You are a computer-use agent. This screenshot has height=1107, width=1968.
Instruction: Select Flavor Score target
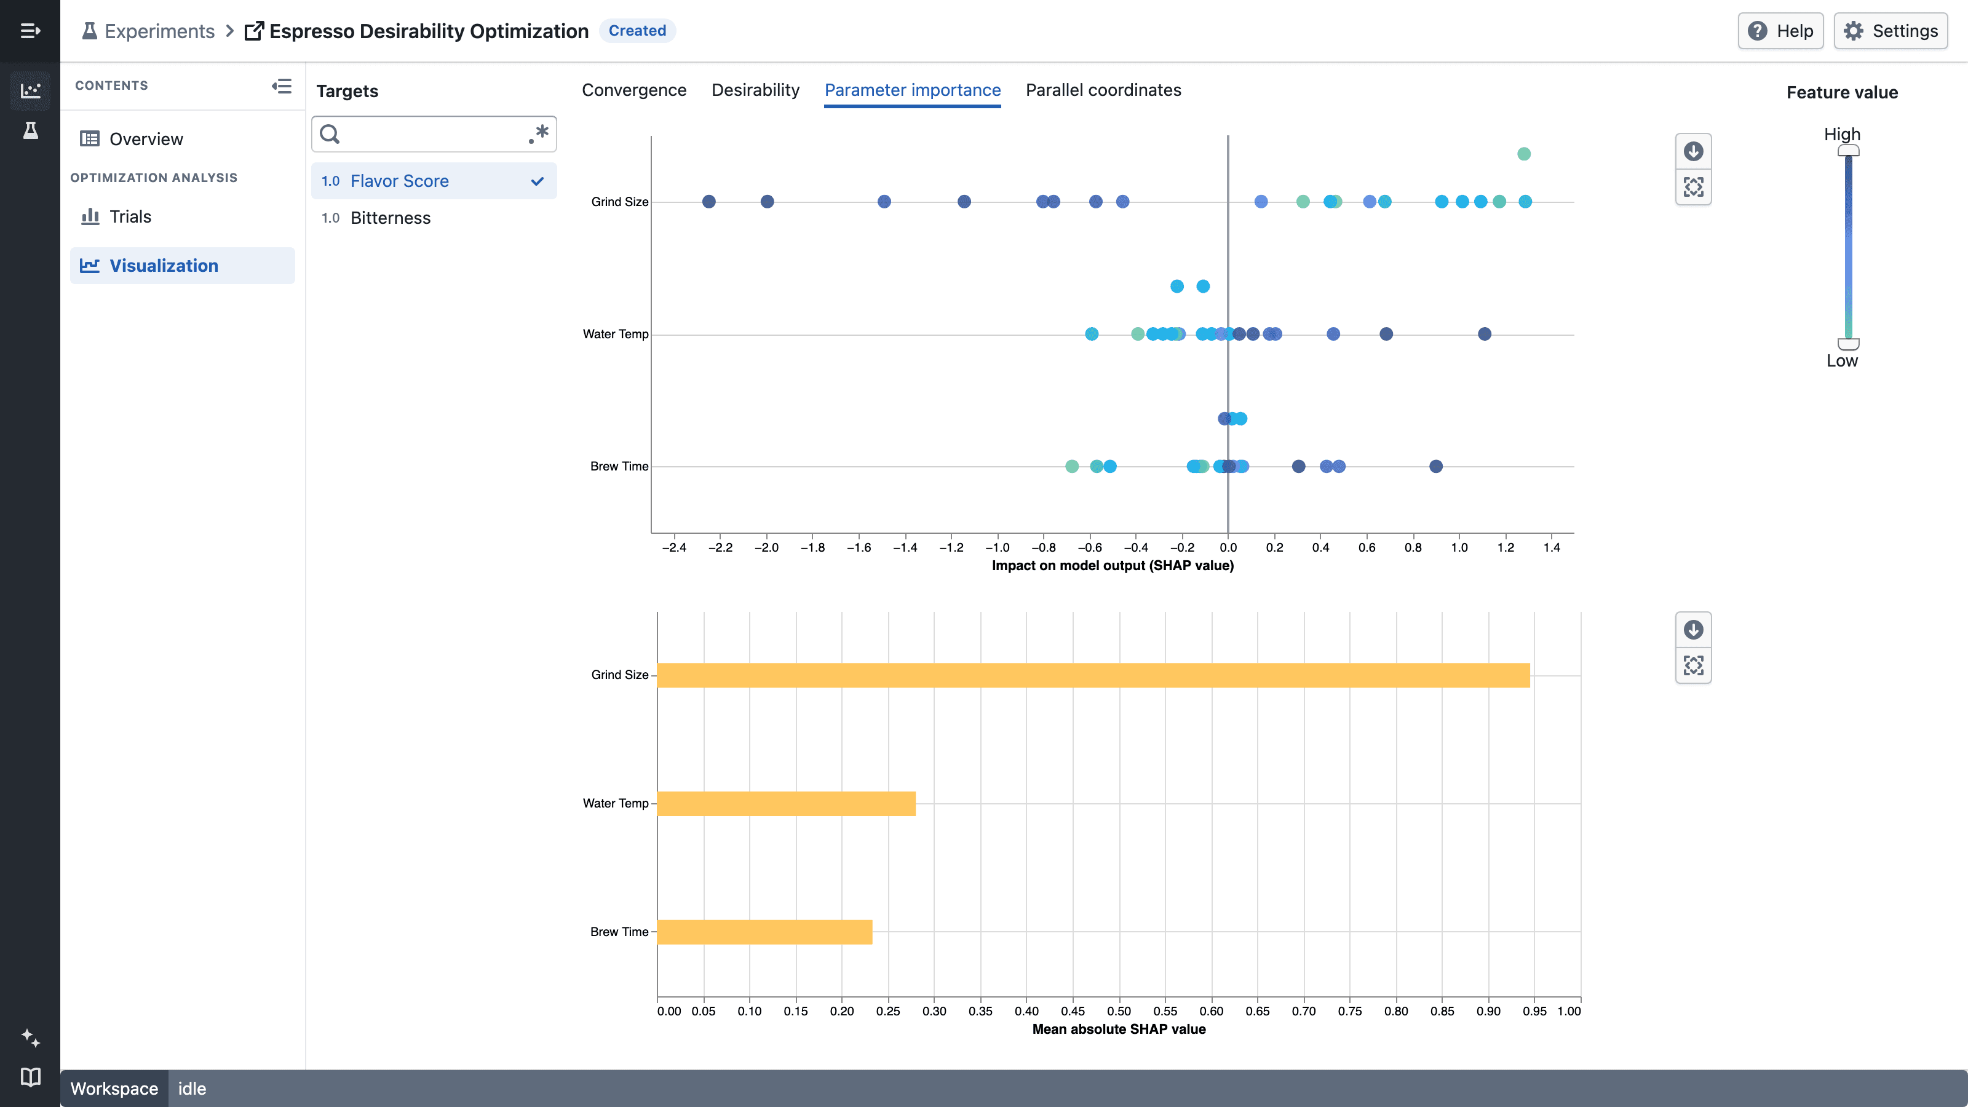433,181
